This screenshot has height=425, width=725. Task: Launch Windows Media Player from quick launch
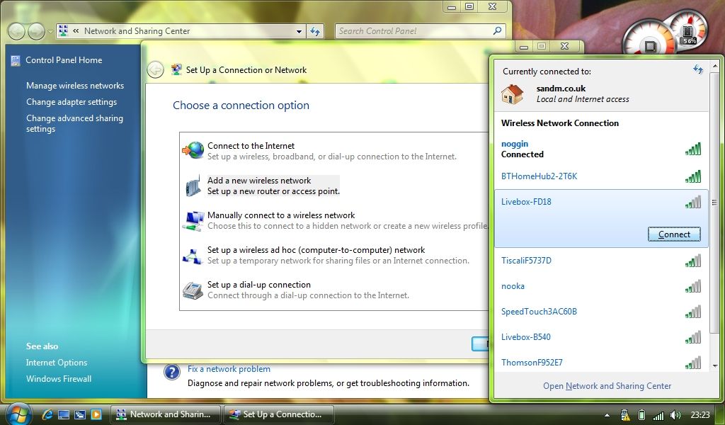[x=96, y=414]
